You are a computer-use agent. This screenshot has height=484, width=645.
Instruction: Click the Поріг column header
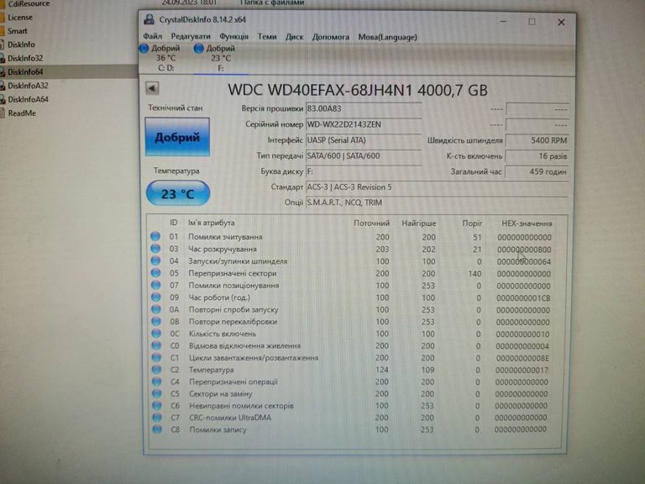[472, 223]
